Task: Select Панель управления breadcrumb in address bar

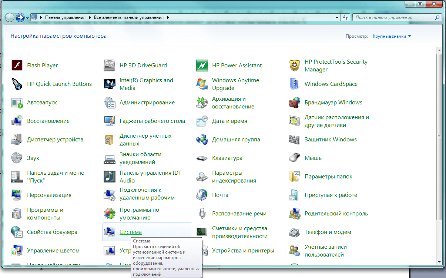Action: click(65, 17)
